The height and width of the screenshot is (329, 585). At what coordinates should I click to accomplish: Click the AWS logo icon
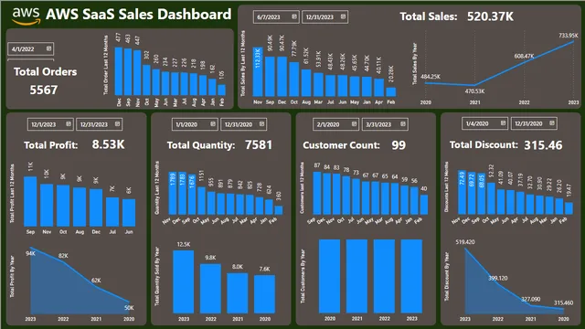[26, 16]
